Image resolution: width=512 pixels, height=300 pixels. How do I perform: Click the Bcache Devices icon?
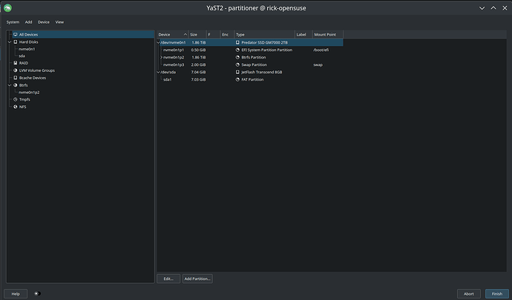[x=16, y=78]
